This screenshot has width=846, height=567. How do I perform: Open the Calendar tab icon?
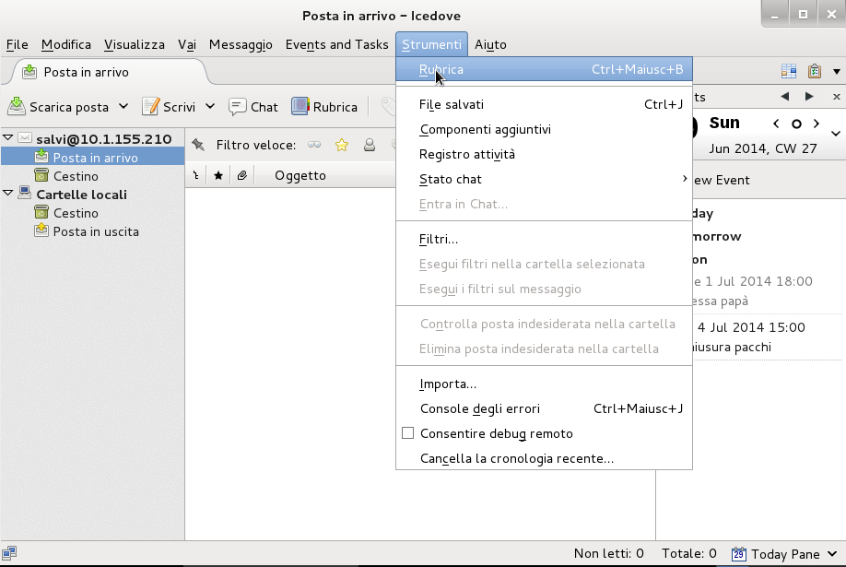click(789, 72)
